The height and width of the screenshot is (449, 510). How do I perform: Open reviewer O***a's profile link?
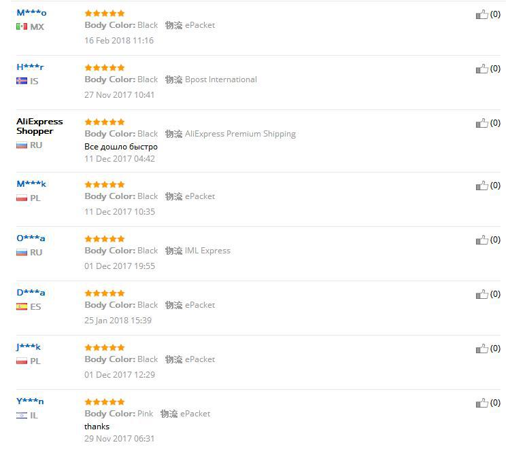click(31, 238)
